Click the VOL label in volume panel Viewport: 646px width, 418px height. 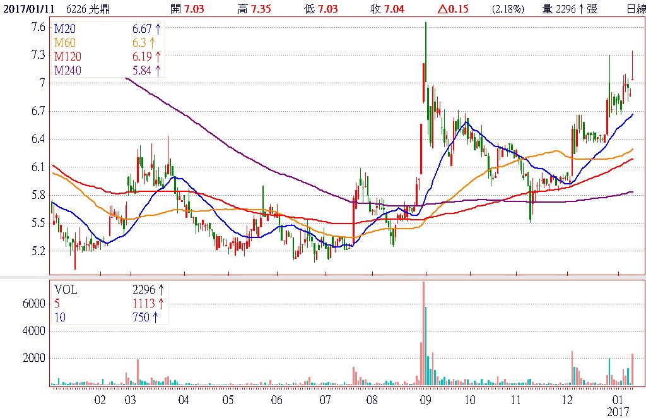(x=65, y=289)
